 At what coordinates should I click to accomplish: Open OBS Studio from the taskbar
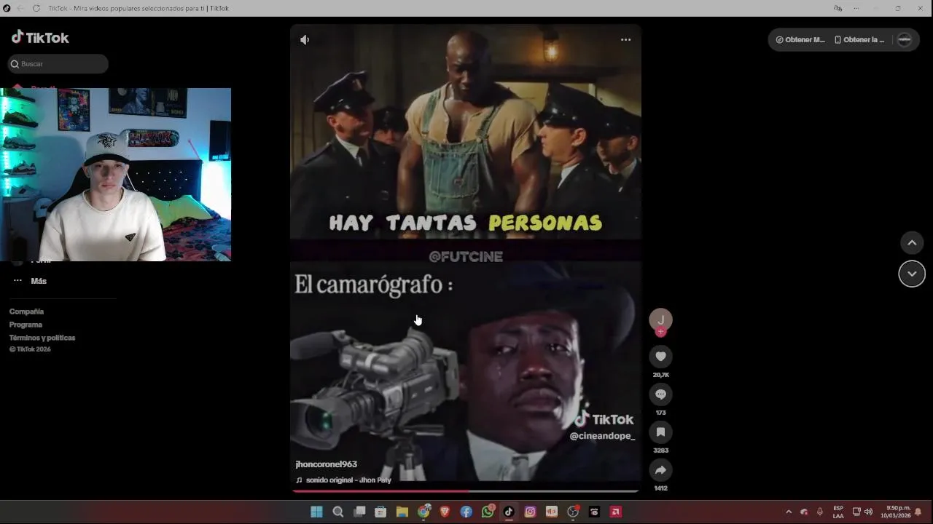[x=573, y=512]
